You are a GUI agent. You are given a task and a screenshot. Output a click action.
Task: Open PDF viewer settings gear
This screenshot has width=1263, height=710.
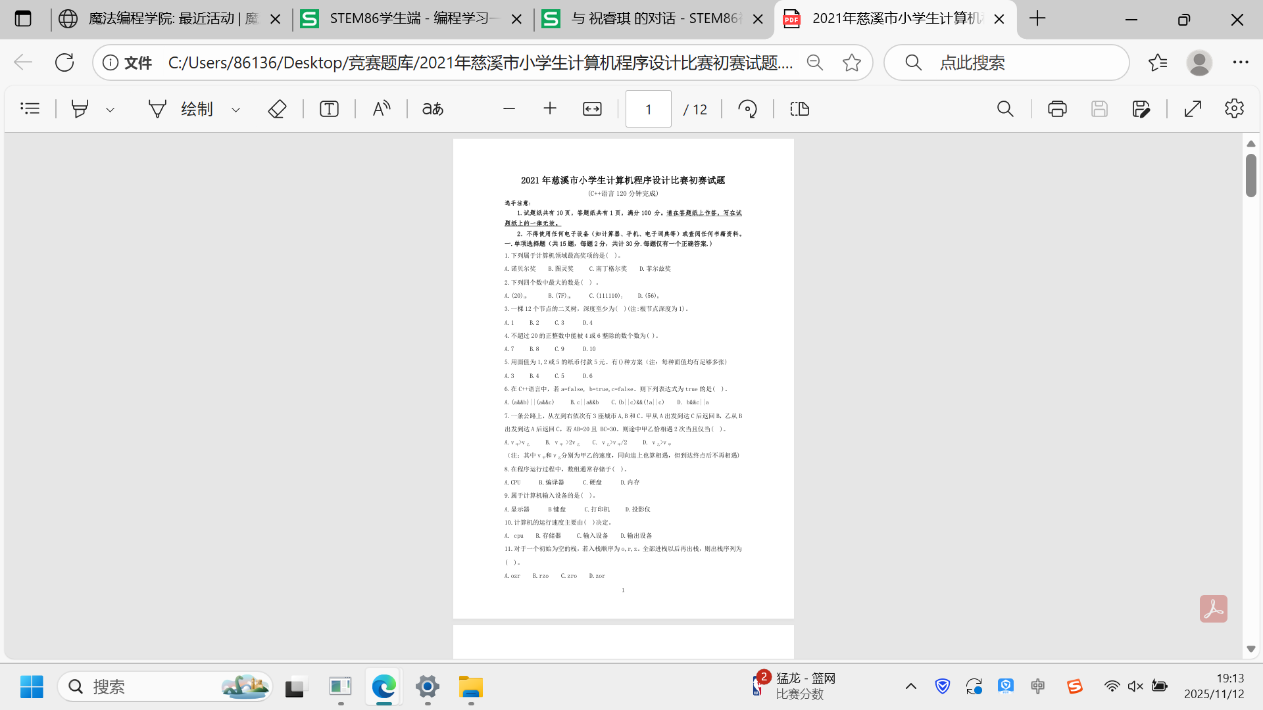1234,108
